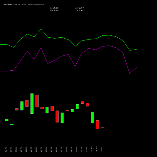Click the 19 Feb date label

coord(56,149)
